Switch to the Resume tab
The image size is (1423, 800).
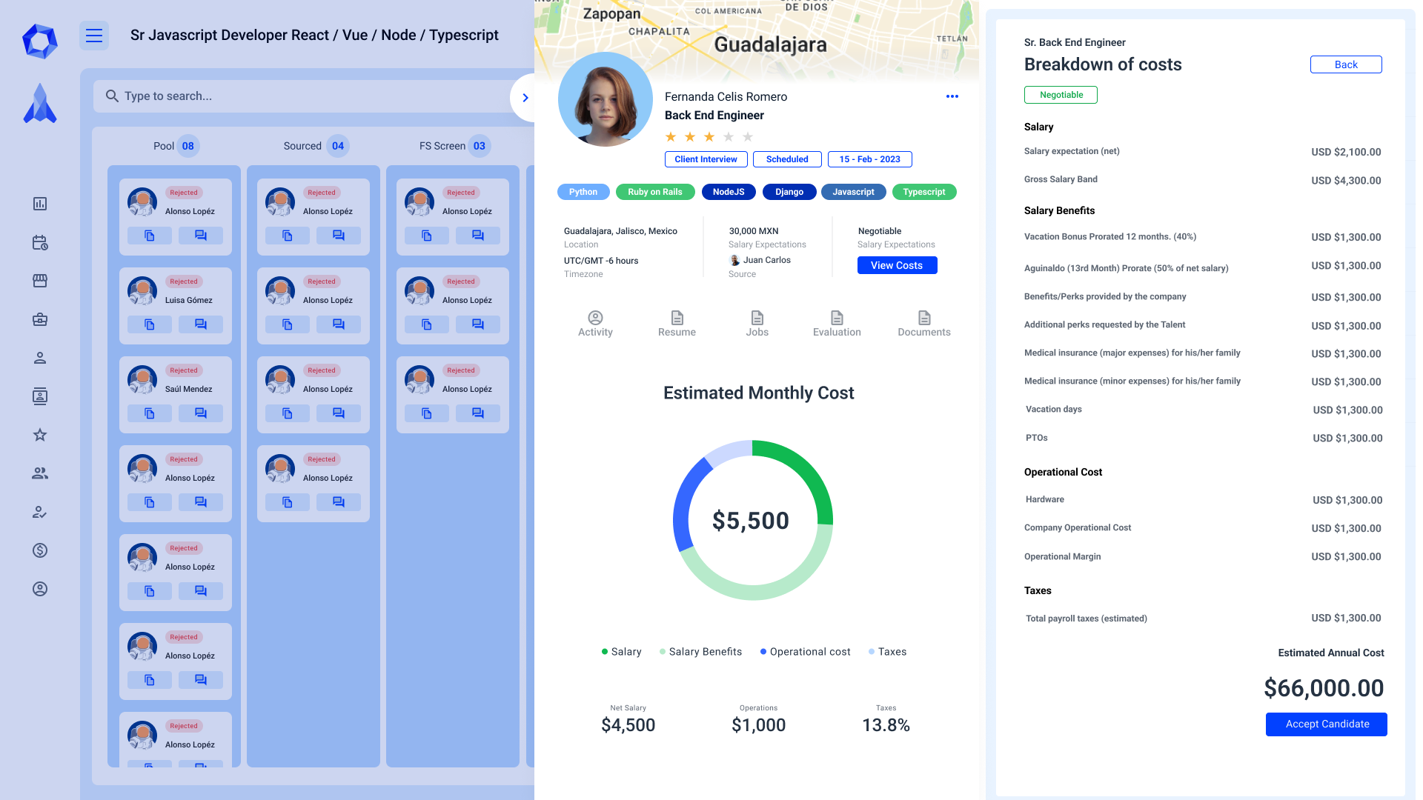click(677, 324)
